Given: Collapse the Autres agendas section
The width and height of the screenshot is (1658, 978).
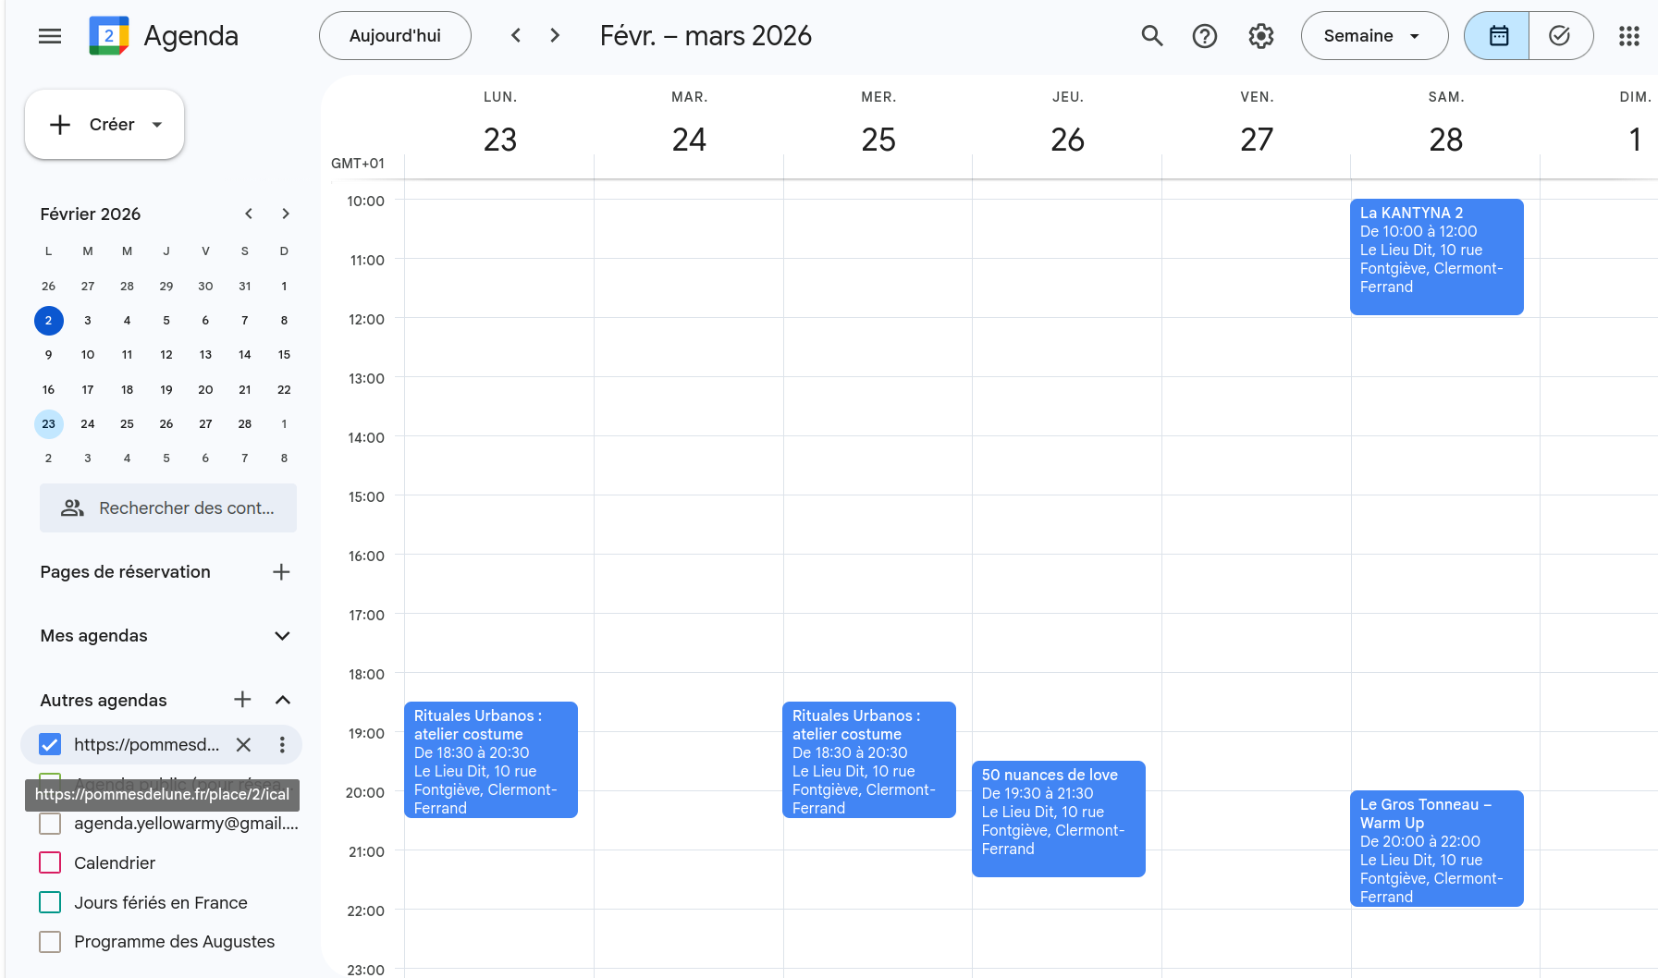Looking at the screenshot, I should pyautogui.click(x=282, y=700).
